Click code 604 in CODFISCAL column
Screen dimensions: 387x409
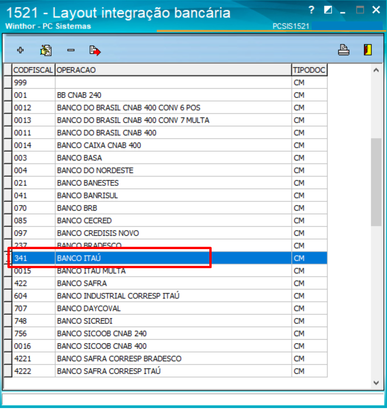click(33, 296)
